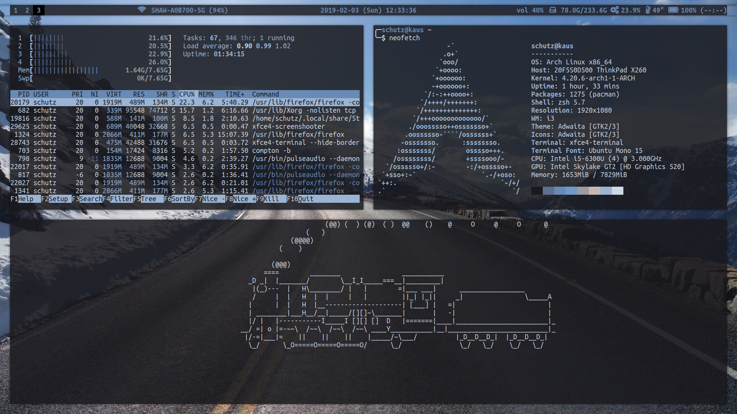
Task: Click the vol 40% indicator
Action: (530, 10)
